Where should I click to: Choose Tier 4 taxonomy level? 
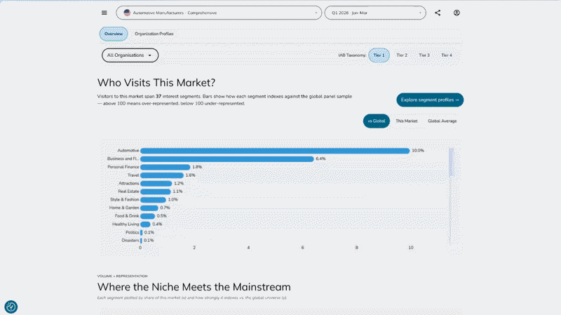pos(447,55)
